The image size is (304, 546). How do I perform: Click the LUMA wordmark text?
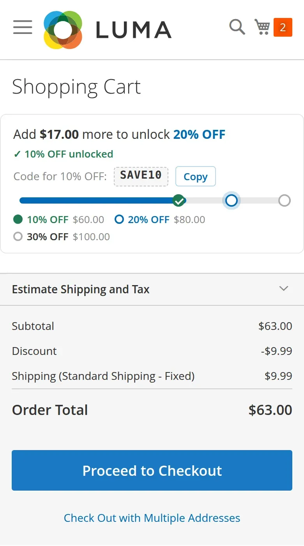click(134, 30)
